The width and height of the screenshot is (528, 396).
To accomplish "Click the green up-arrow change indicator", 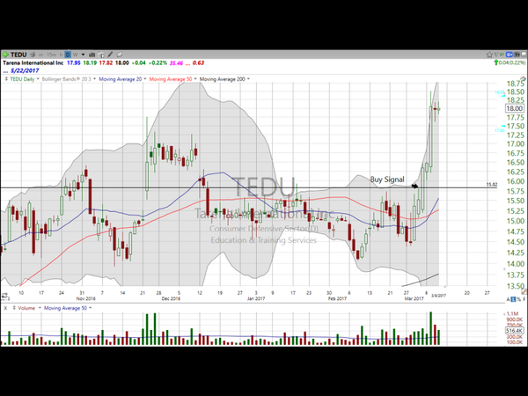I will point(496,62).
